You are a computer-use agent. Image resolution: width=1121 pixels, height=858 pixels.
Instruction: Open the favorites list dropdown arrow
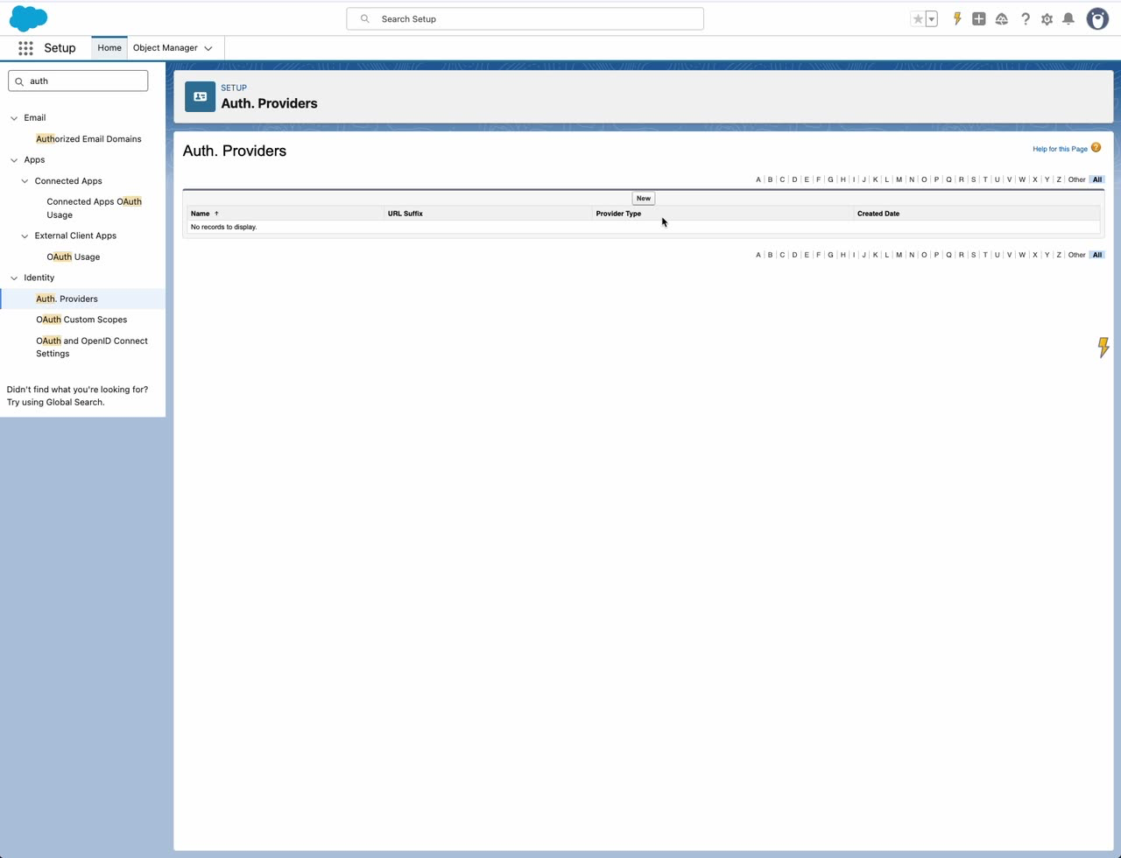pos(932,18)
